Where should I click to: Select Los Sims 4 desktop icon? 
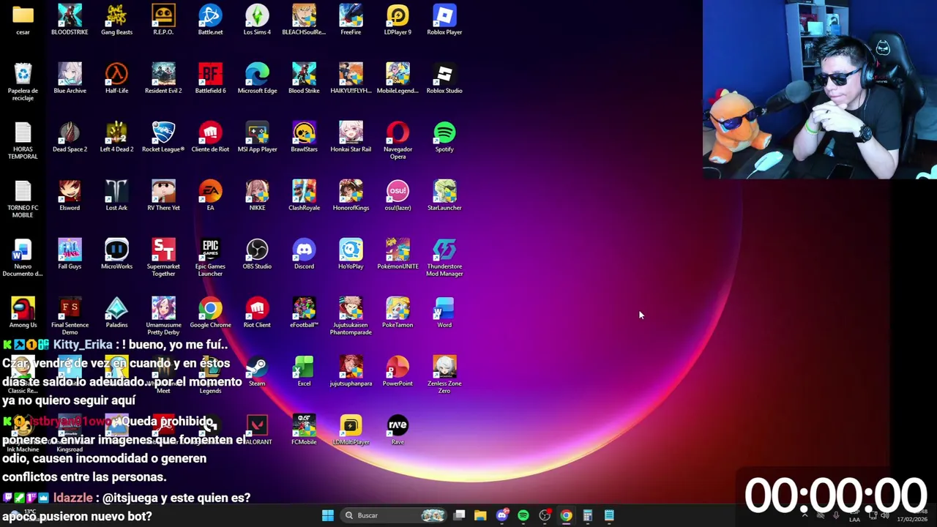pyautogui.click(x=257, y=20)
